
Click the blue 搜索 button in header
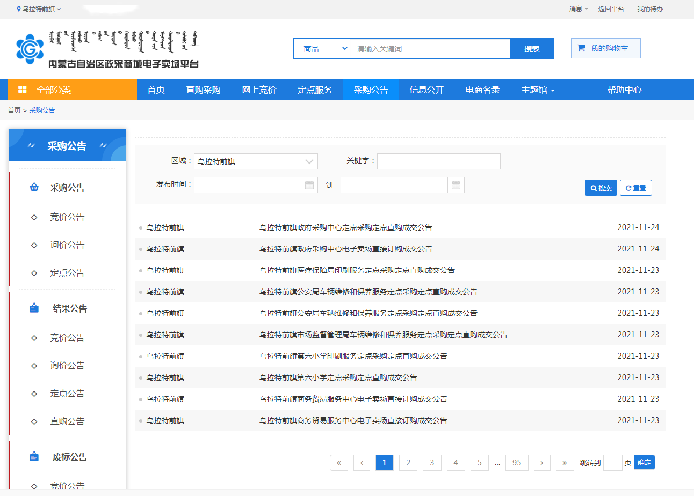(x=532, y=49)
